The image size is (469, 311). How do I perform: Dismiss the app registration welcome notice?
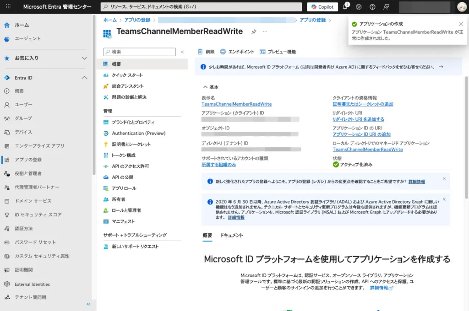(x=444, y=179)
